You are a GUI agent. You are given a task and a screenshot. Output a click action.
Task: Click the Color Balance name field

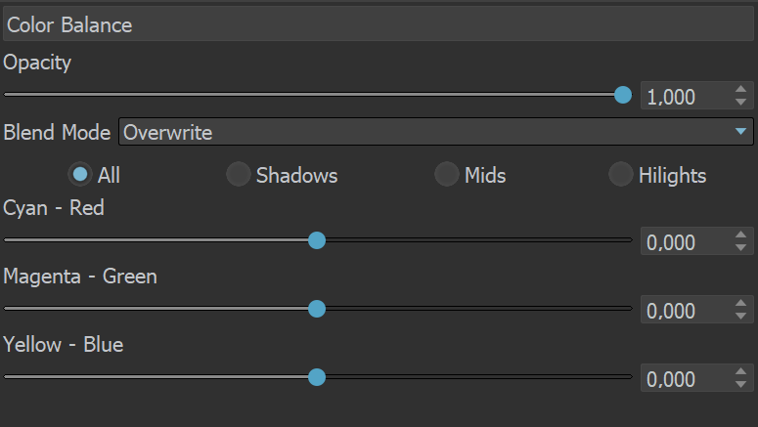tap(379, 24)
